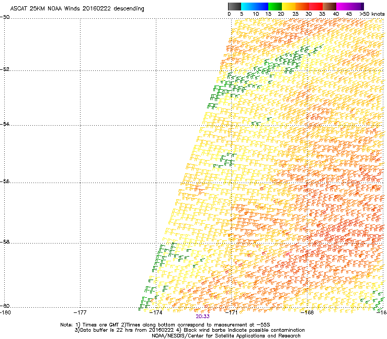Click the '>50 knots' legend label
387x339 pixels.
coord(372,14)
